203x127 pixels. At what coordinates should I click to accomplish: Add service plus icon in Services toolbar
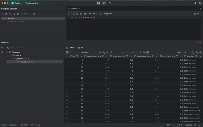pyautogui.click(x=7, y=48)
